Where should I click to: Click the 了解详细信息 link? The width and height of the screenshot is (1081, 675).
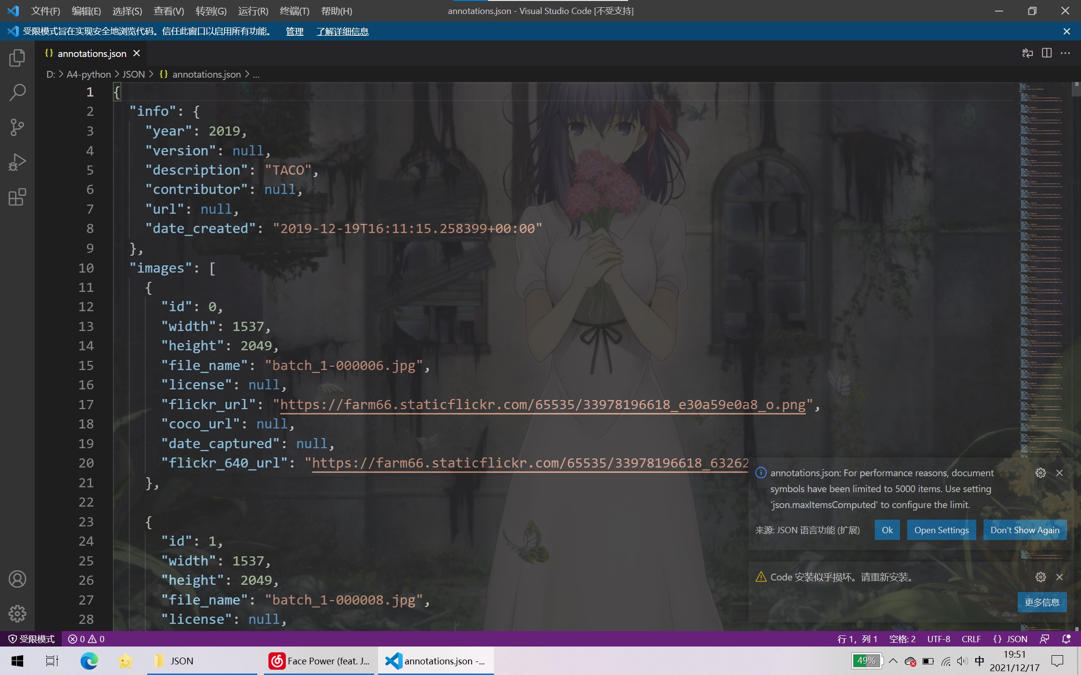click(342, 31)
